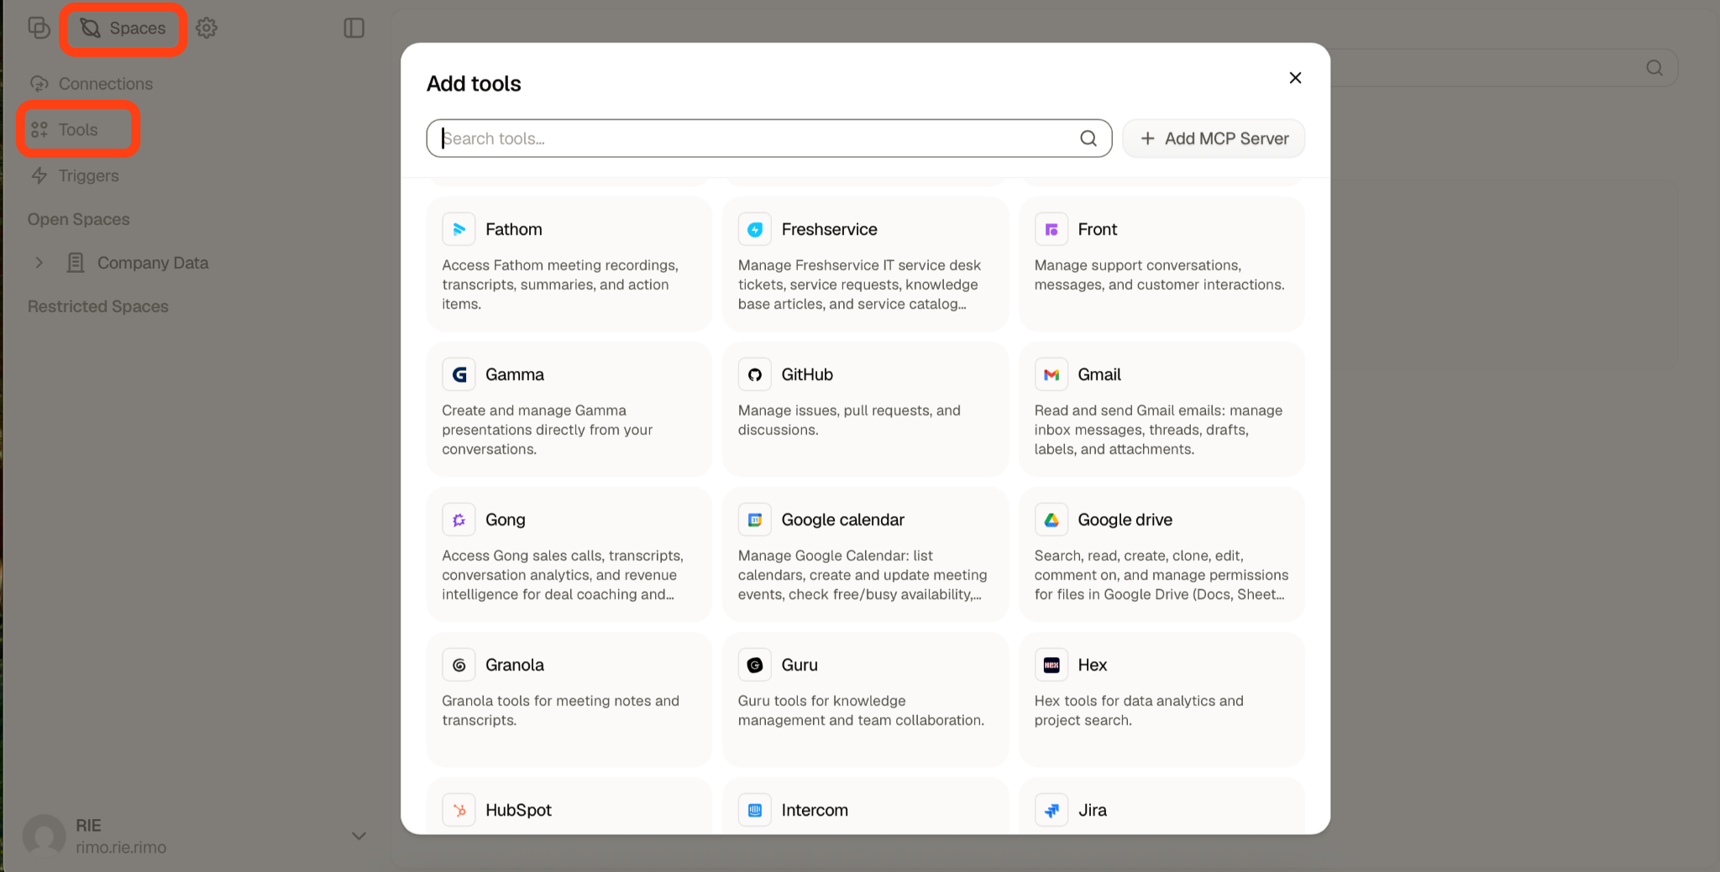This screenshot has width=1720, height=872.
Task: Click the GitHub description about issues
Action: point(849,420)
